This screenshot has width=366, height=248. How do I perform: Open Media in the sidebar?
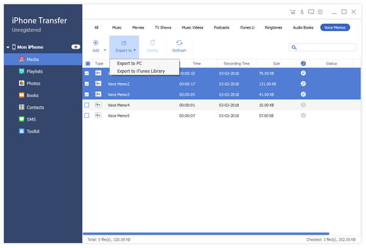click(43, 59)
